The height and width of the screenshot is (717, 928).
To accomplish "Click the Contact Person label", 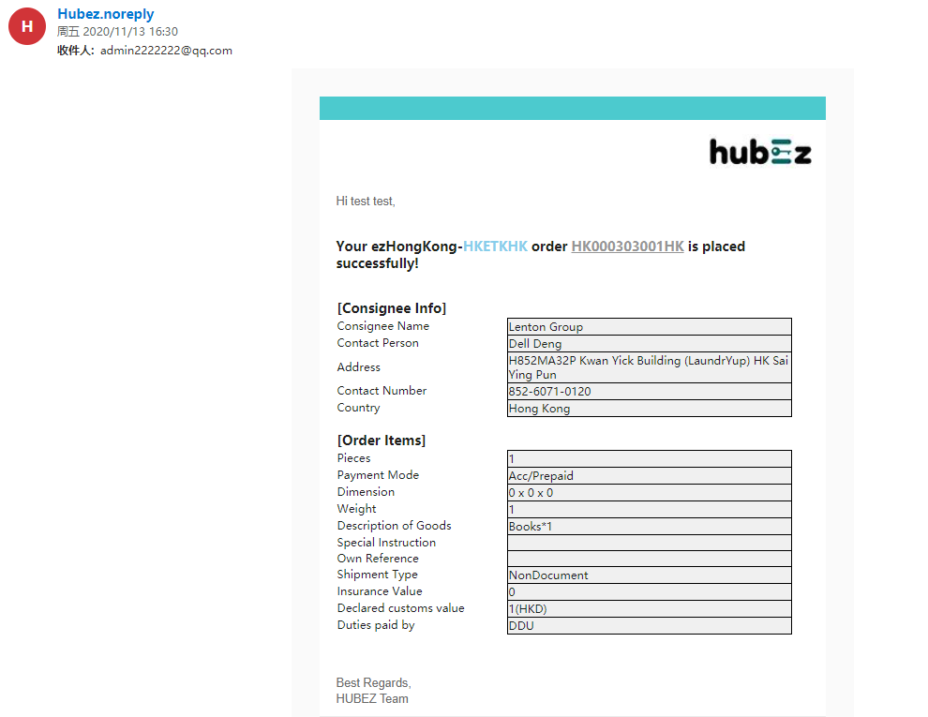I will coord(378,342).
